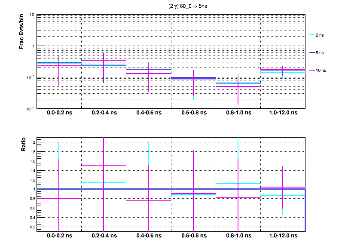Click "0.0-0.2 ns" bin label under upper plot
The height and width of the screenshot is (246, 342).
(59, 113)
